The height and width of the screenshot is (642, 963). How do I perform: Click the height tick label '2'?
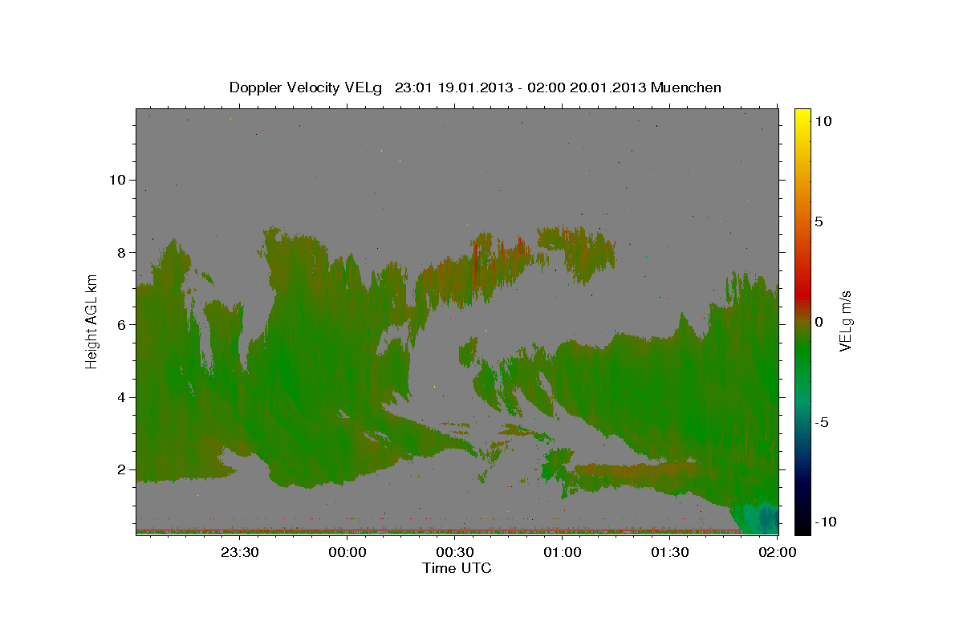coord(122,469)
